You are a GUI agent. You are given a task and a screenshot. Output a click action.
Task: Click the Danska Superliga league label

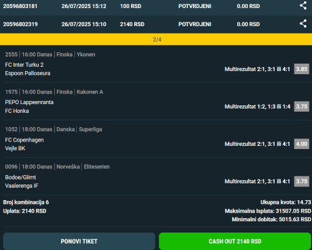79,129
